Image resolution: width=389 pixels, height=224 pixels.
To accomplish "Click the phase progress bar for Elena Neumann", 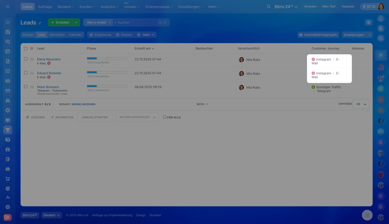I will (x=107, y=58).
